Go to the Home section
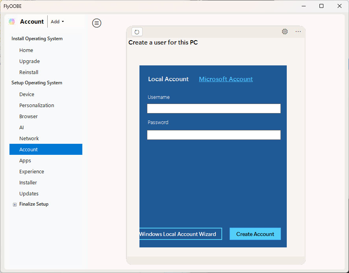349x273 pixels. [26, 50]
